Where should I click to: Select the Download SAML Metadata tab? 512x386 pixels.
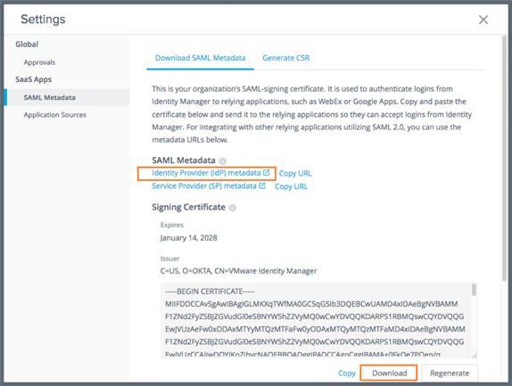click(x=200, y=58)
